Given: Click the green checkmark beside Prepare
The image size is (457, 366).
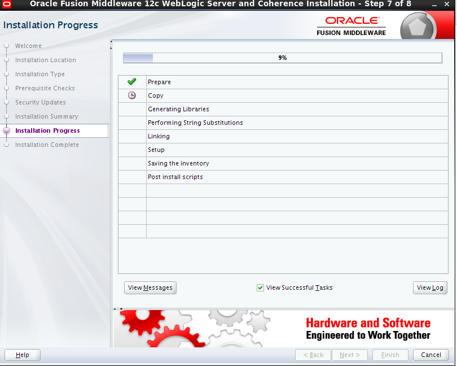Looking at the screenshot, I should click(131, 81).
